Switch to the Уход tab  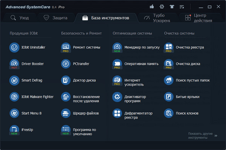23,18
